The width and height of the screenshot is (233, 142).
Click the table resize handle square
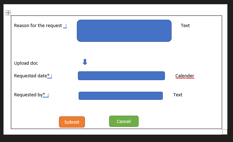coord(225,132)
